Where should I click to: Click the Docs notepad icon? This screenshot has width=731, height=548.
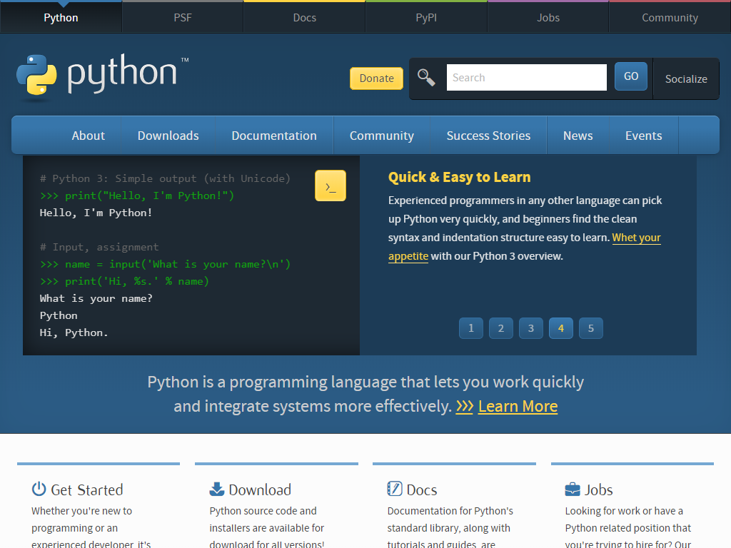[x=394, y=489]
